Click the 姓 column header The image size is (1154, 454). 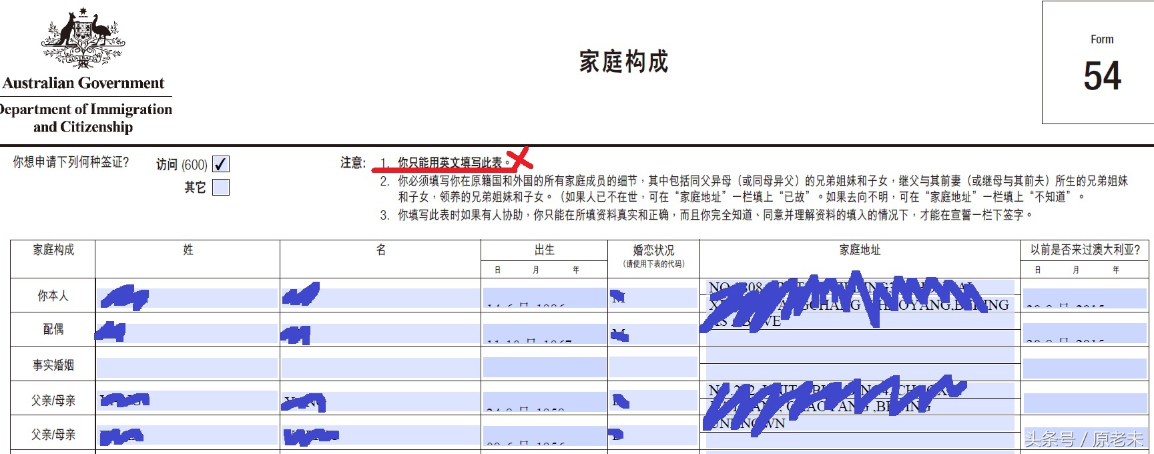[x=188, y=250]
